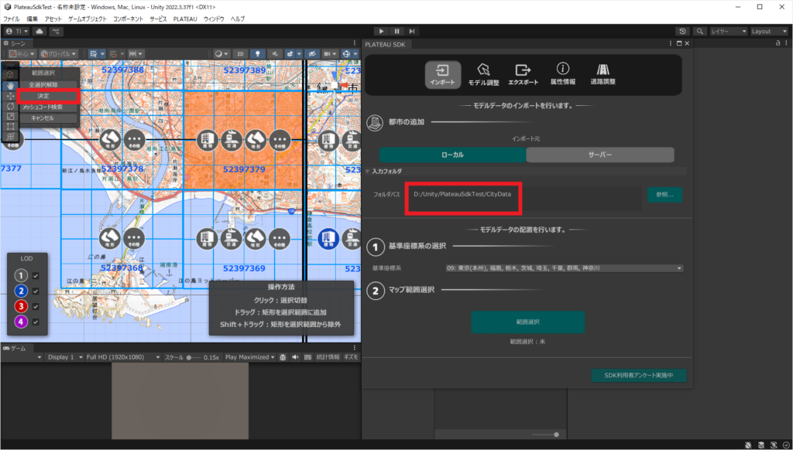This screenshot has height=450, width=793.
Task: Click the 範囲選択 range select button
Action: click(x=527, y=322)
